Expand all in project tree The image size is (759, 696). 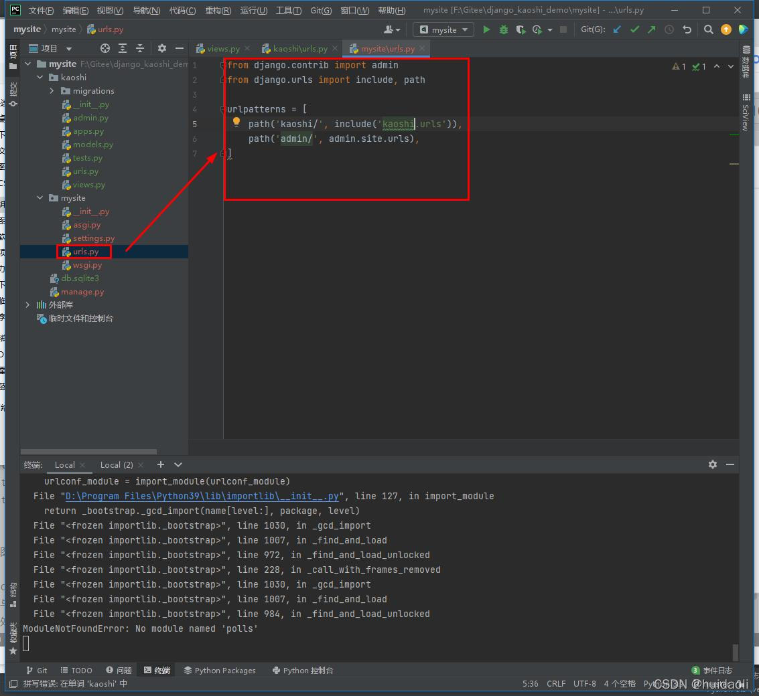pos(123,48)
